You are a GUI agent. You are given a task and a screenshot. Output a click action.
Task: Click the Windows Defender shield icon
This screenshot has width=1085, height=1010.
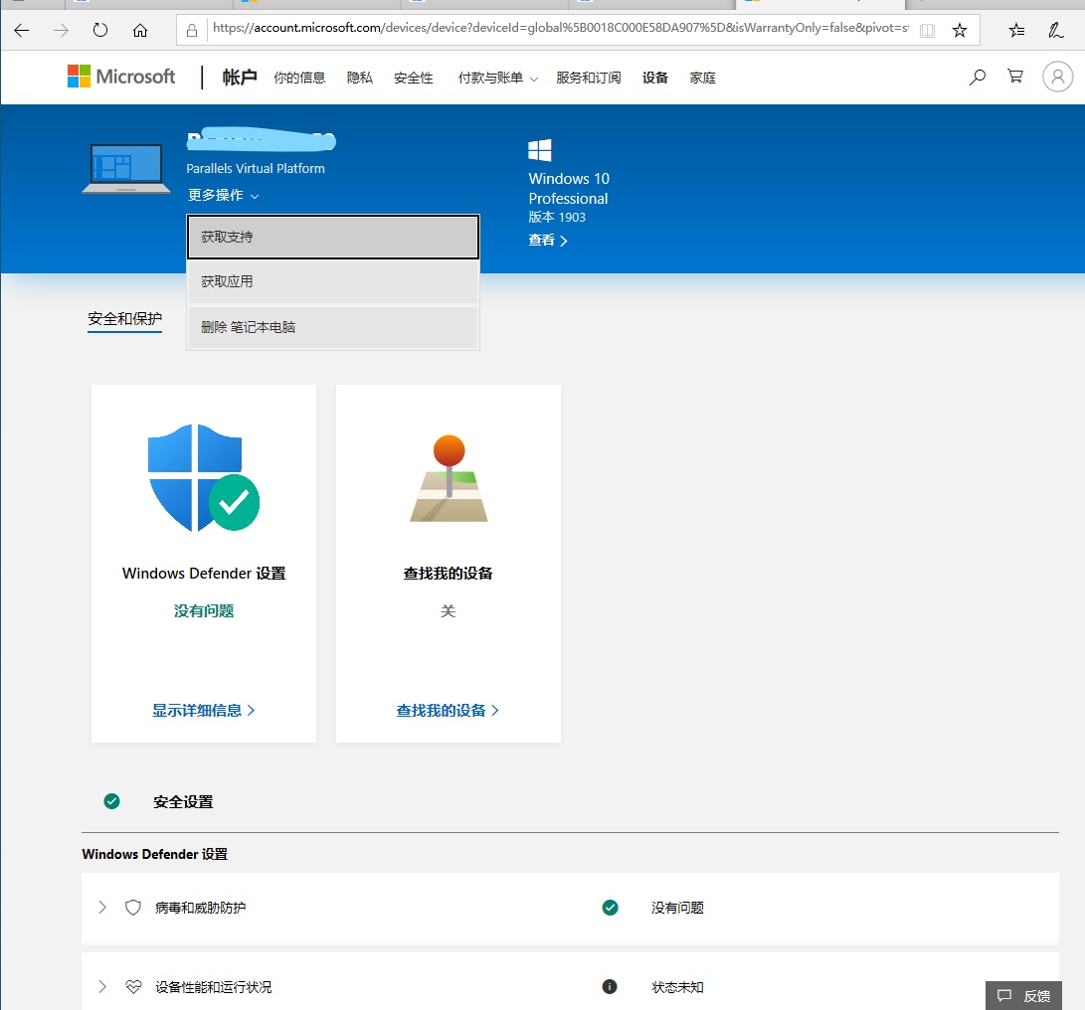click(204, 477)
